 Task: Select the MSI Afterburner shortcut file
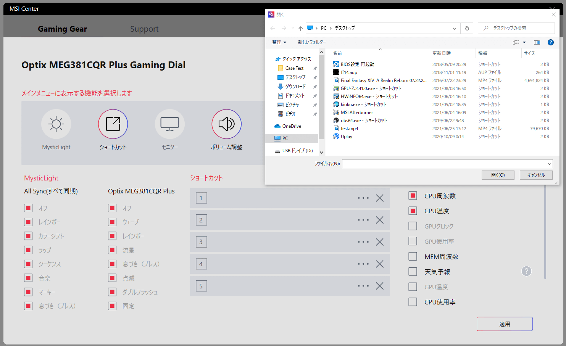coord(357,113)
